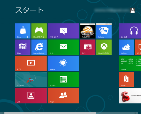Open the Weather tile
The height and width of the screenshot is (114, 141).
(63, 63)
